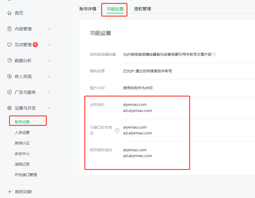Open 人员设置 in the sidebar
This screenshot has height=198, width=255.
(x=22, y=133)
